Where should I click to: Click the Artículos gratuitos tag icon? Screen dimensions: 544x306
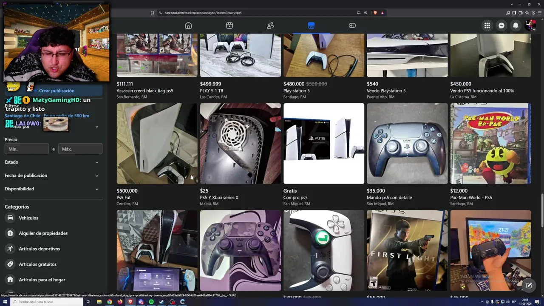pos(10,264)
